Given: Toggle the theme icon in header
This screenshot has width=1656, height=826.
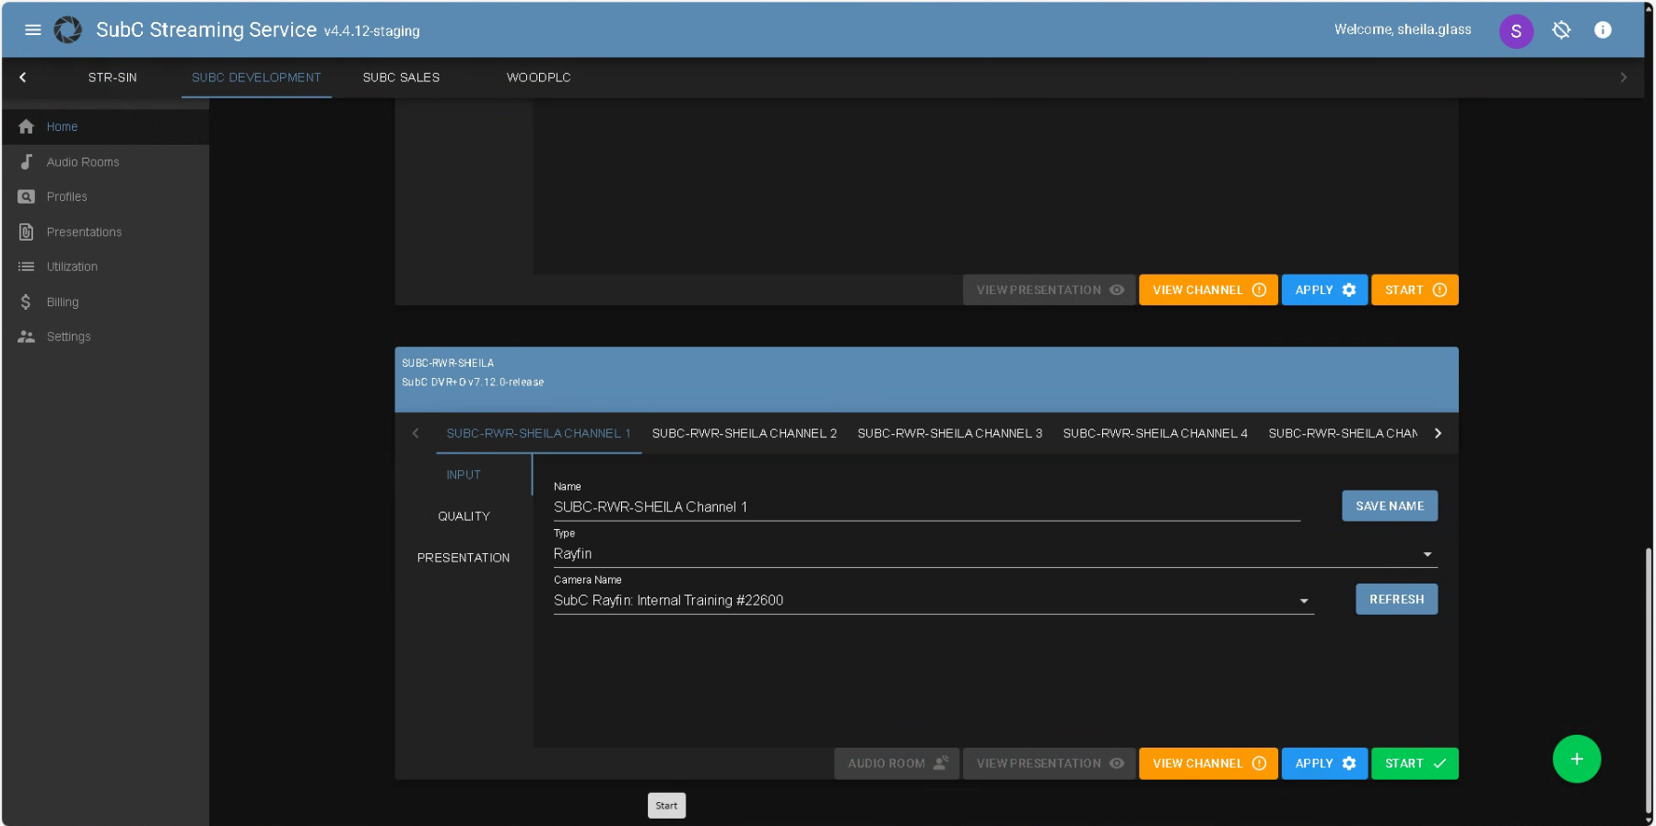Looking at the screenshot, I should point(1561,30).
